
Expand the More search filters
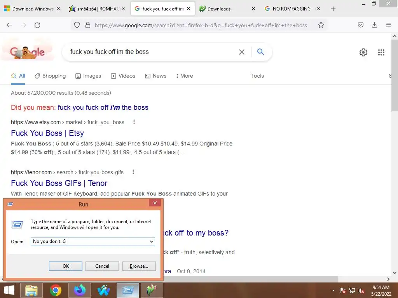(x=184, y=76)
